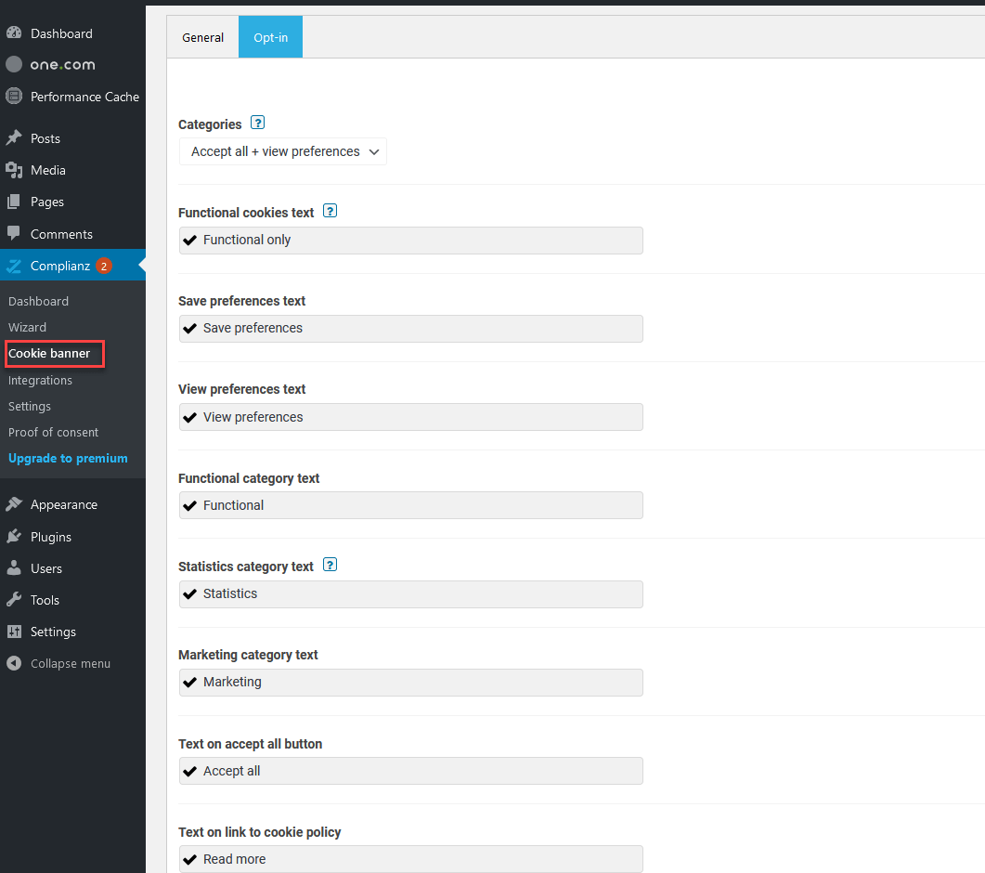
Task: Click the Plugins plug icon
Action: point(14,536)
